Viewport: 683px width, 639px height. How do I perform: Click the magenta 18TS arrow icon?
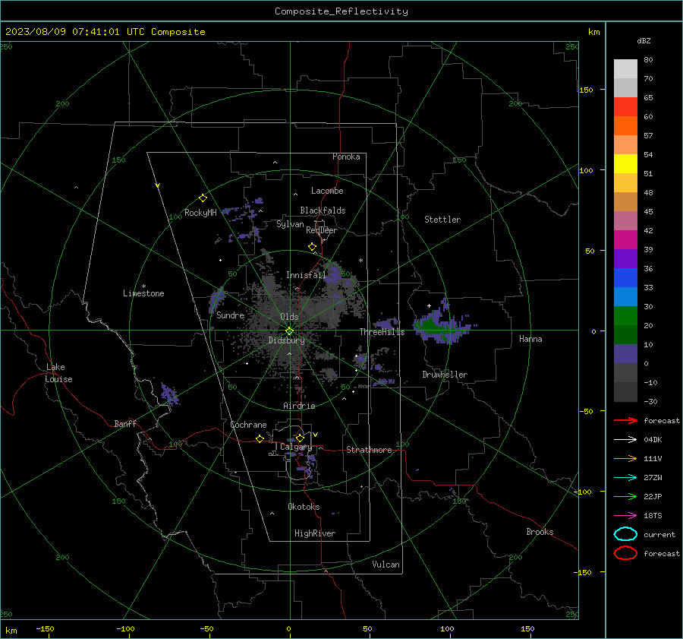pyautogui.click(x=625, y=516)
